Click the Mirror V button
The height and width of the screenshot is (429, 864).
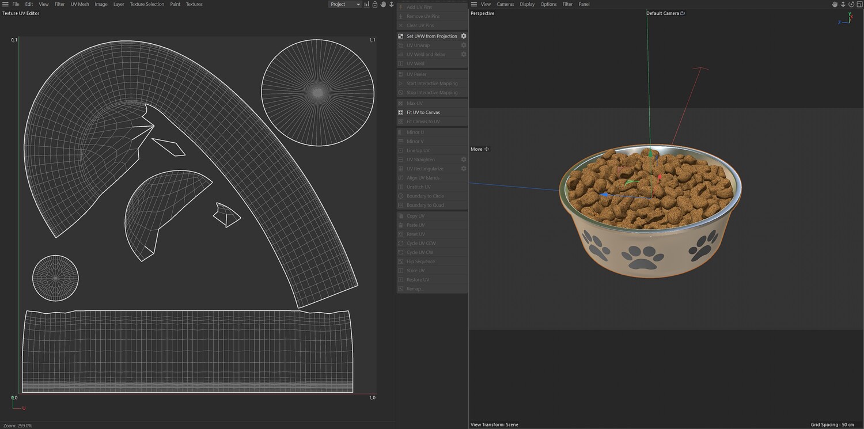pos(432,141)
